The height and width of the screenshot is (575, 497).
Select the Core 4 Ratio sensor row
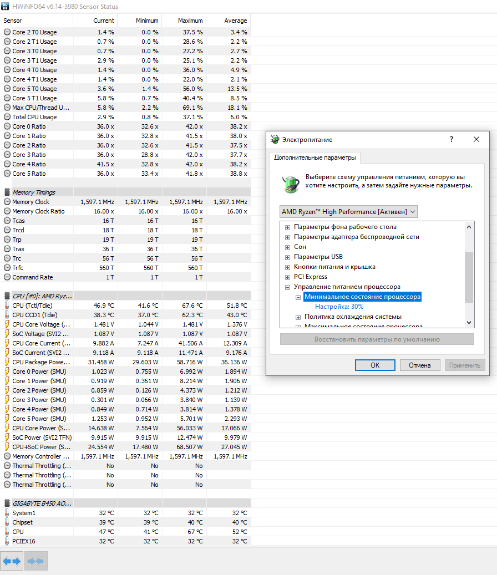[x=125, y=164]
